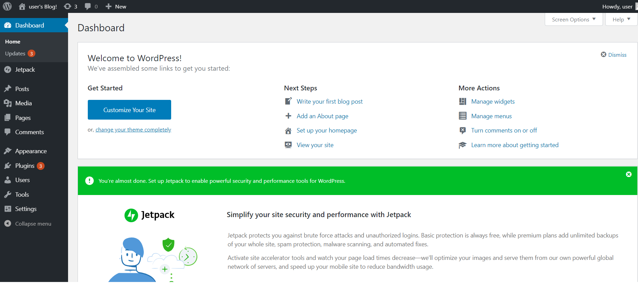This screenshot has height=283, width=638.
Task: Open the Posts menu
Action: pyautogui.click(x=34, y=89)
